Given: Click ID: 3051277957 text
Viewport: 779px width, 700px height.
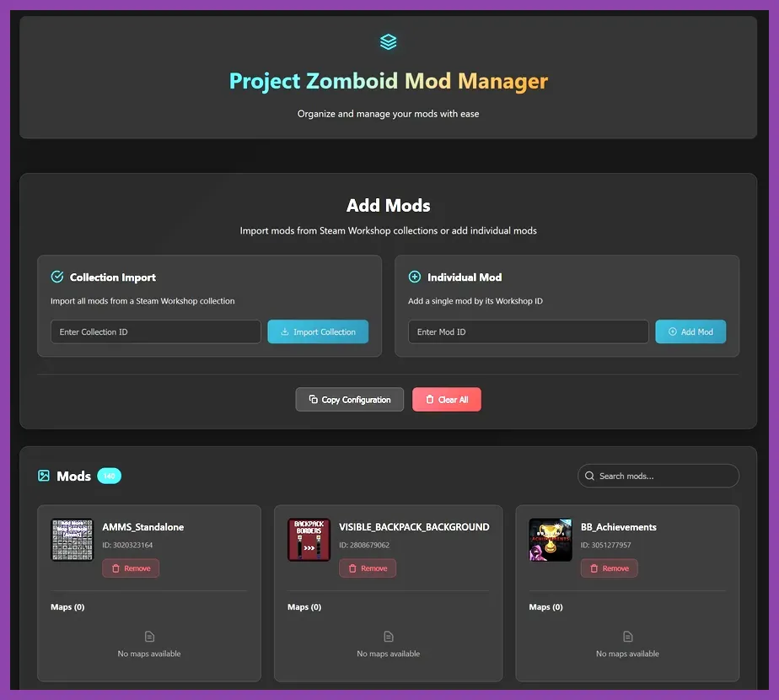Looking at the screenshot, I should [605, 545].
